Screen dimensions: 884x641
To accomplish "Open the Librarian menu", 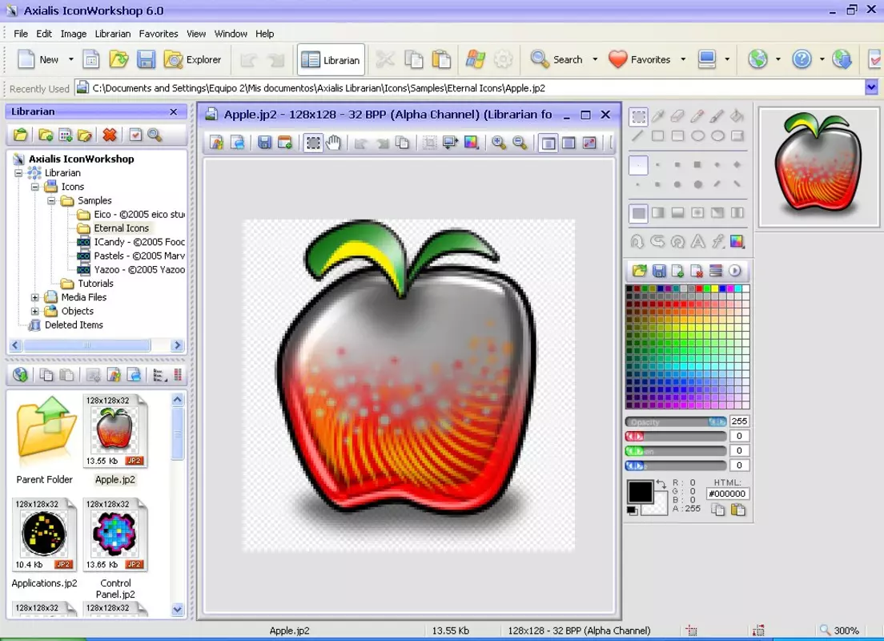I will 113,34.
